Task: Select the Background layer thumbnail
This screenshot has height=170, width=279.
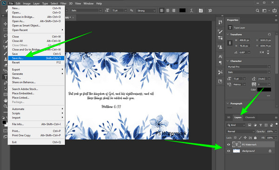Action: pos(237,151)
